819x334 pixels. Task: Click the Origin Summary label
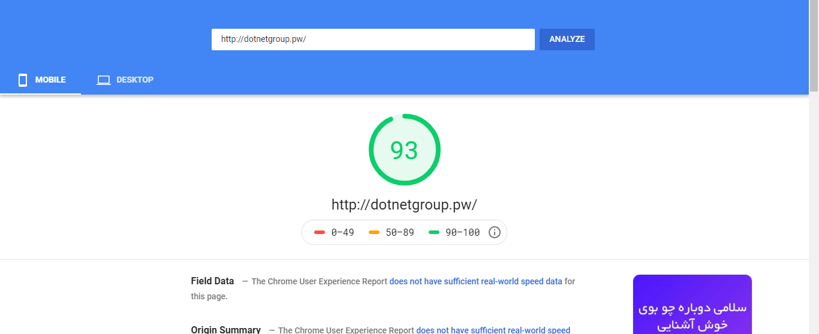point(226,330)
